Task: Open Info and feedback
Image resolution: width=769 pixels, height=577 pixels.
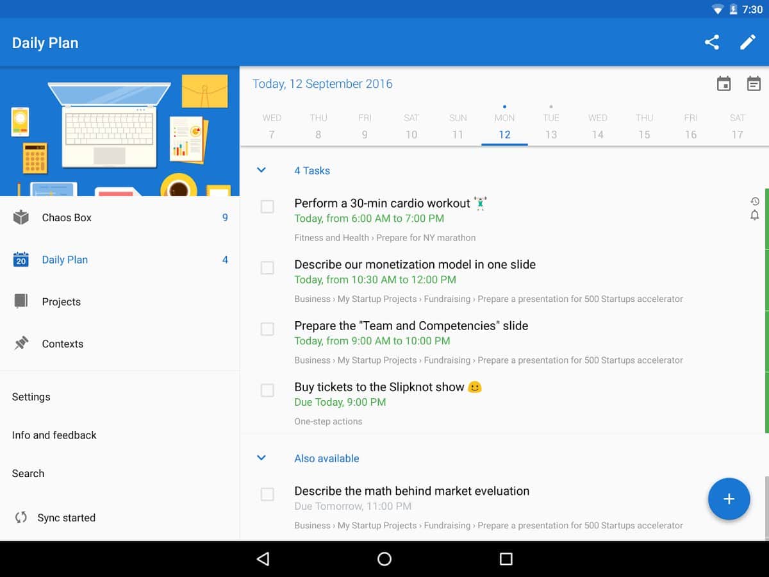Action: 54,435
